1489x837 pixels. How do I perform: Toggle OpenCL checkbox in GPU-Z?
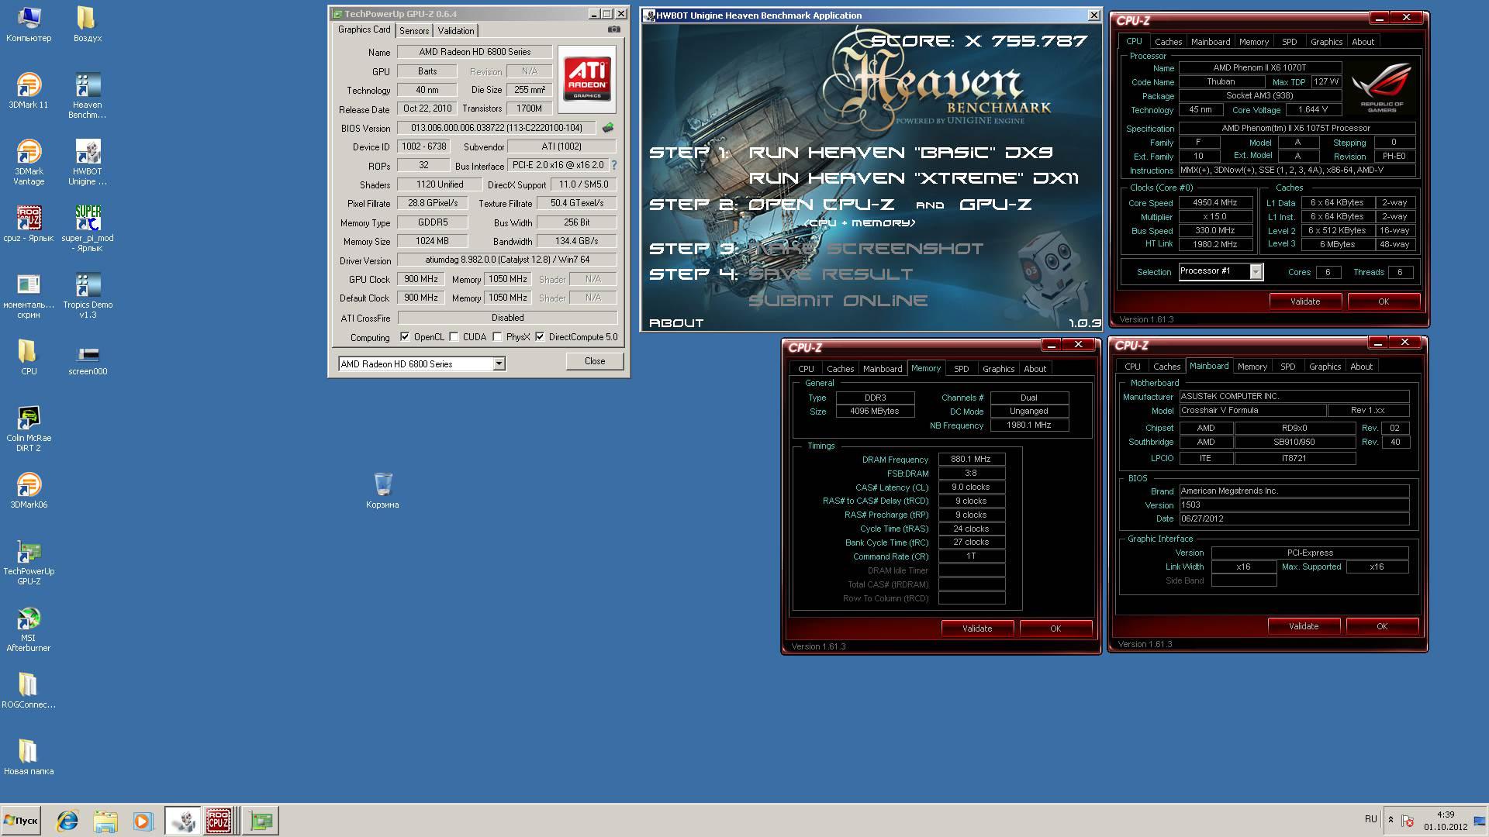pos(405,337)
